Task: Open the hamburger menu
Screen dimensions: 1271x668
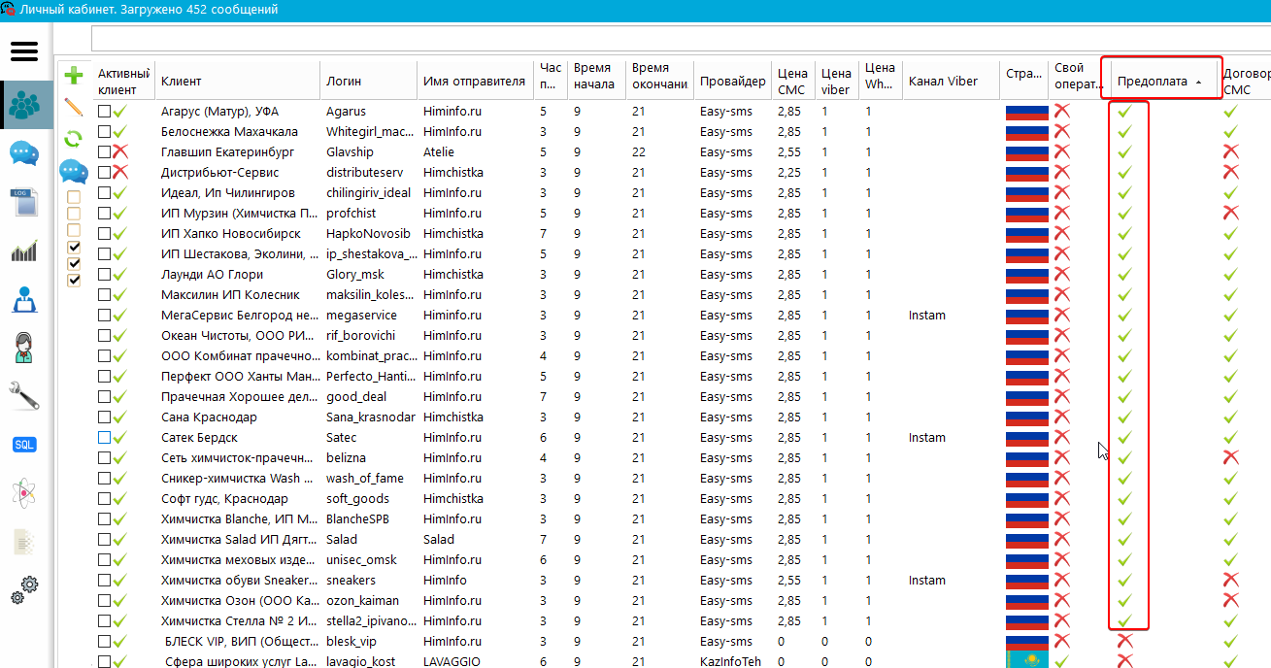Action: click(x=24, y=50)
